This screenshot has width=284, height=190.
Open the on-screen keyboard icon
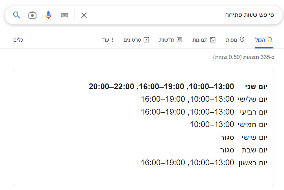coord(65,15)
